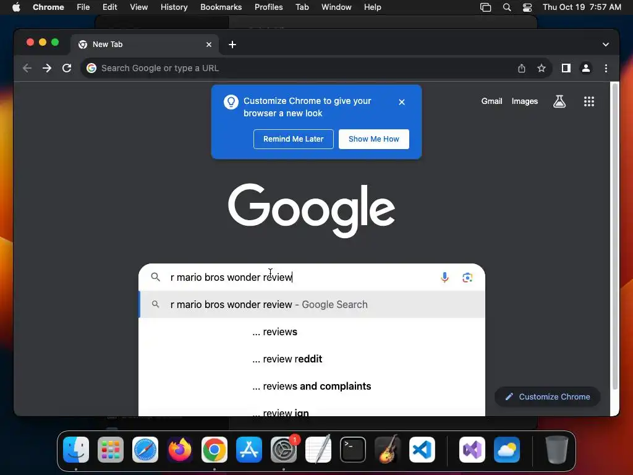Image resolution: width=633 pixels, height=475 pixels.
Task: Click Chrome icon in the dock
Action: (215, 450)
